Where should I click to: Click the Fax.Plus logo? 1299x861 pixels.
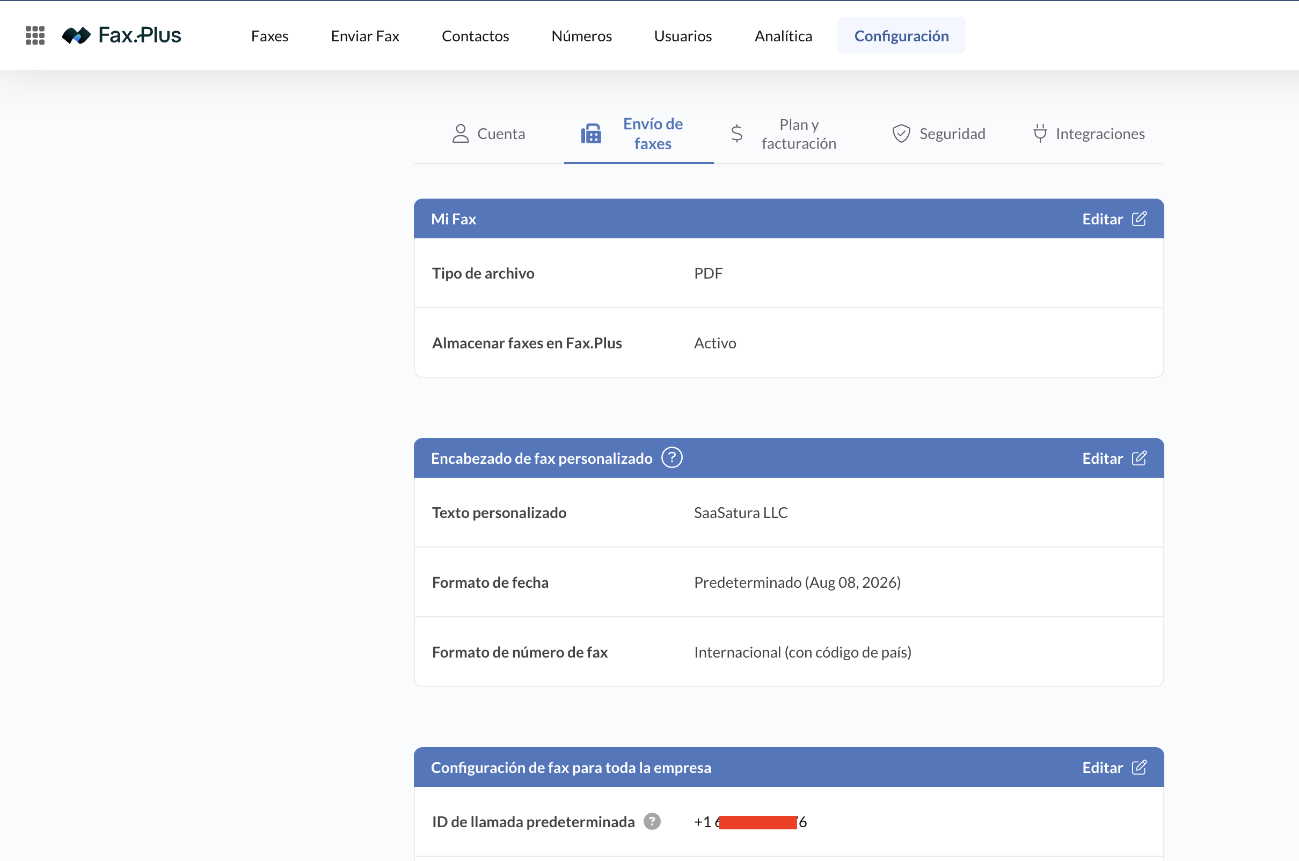(121, 35)
